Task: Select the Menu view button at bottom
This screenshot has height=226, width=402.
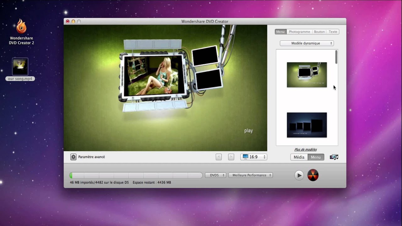Action: [x=316, y=157]
